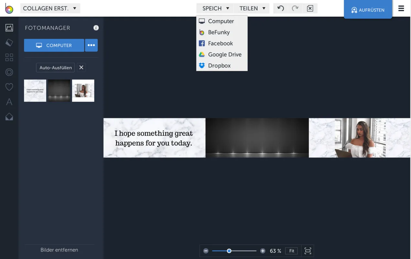Open the Teilen share dropdown
The width and height of the screenshot is (411, 259).
click(252, 8)
